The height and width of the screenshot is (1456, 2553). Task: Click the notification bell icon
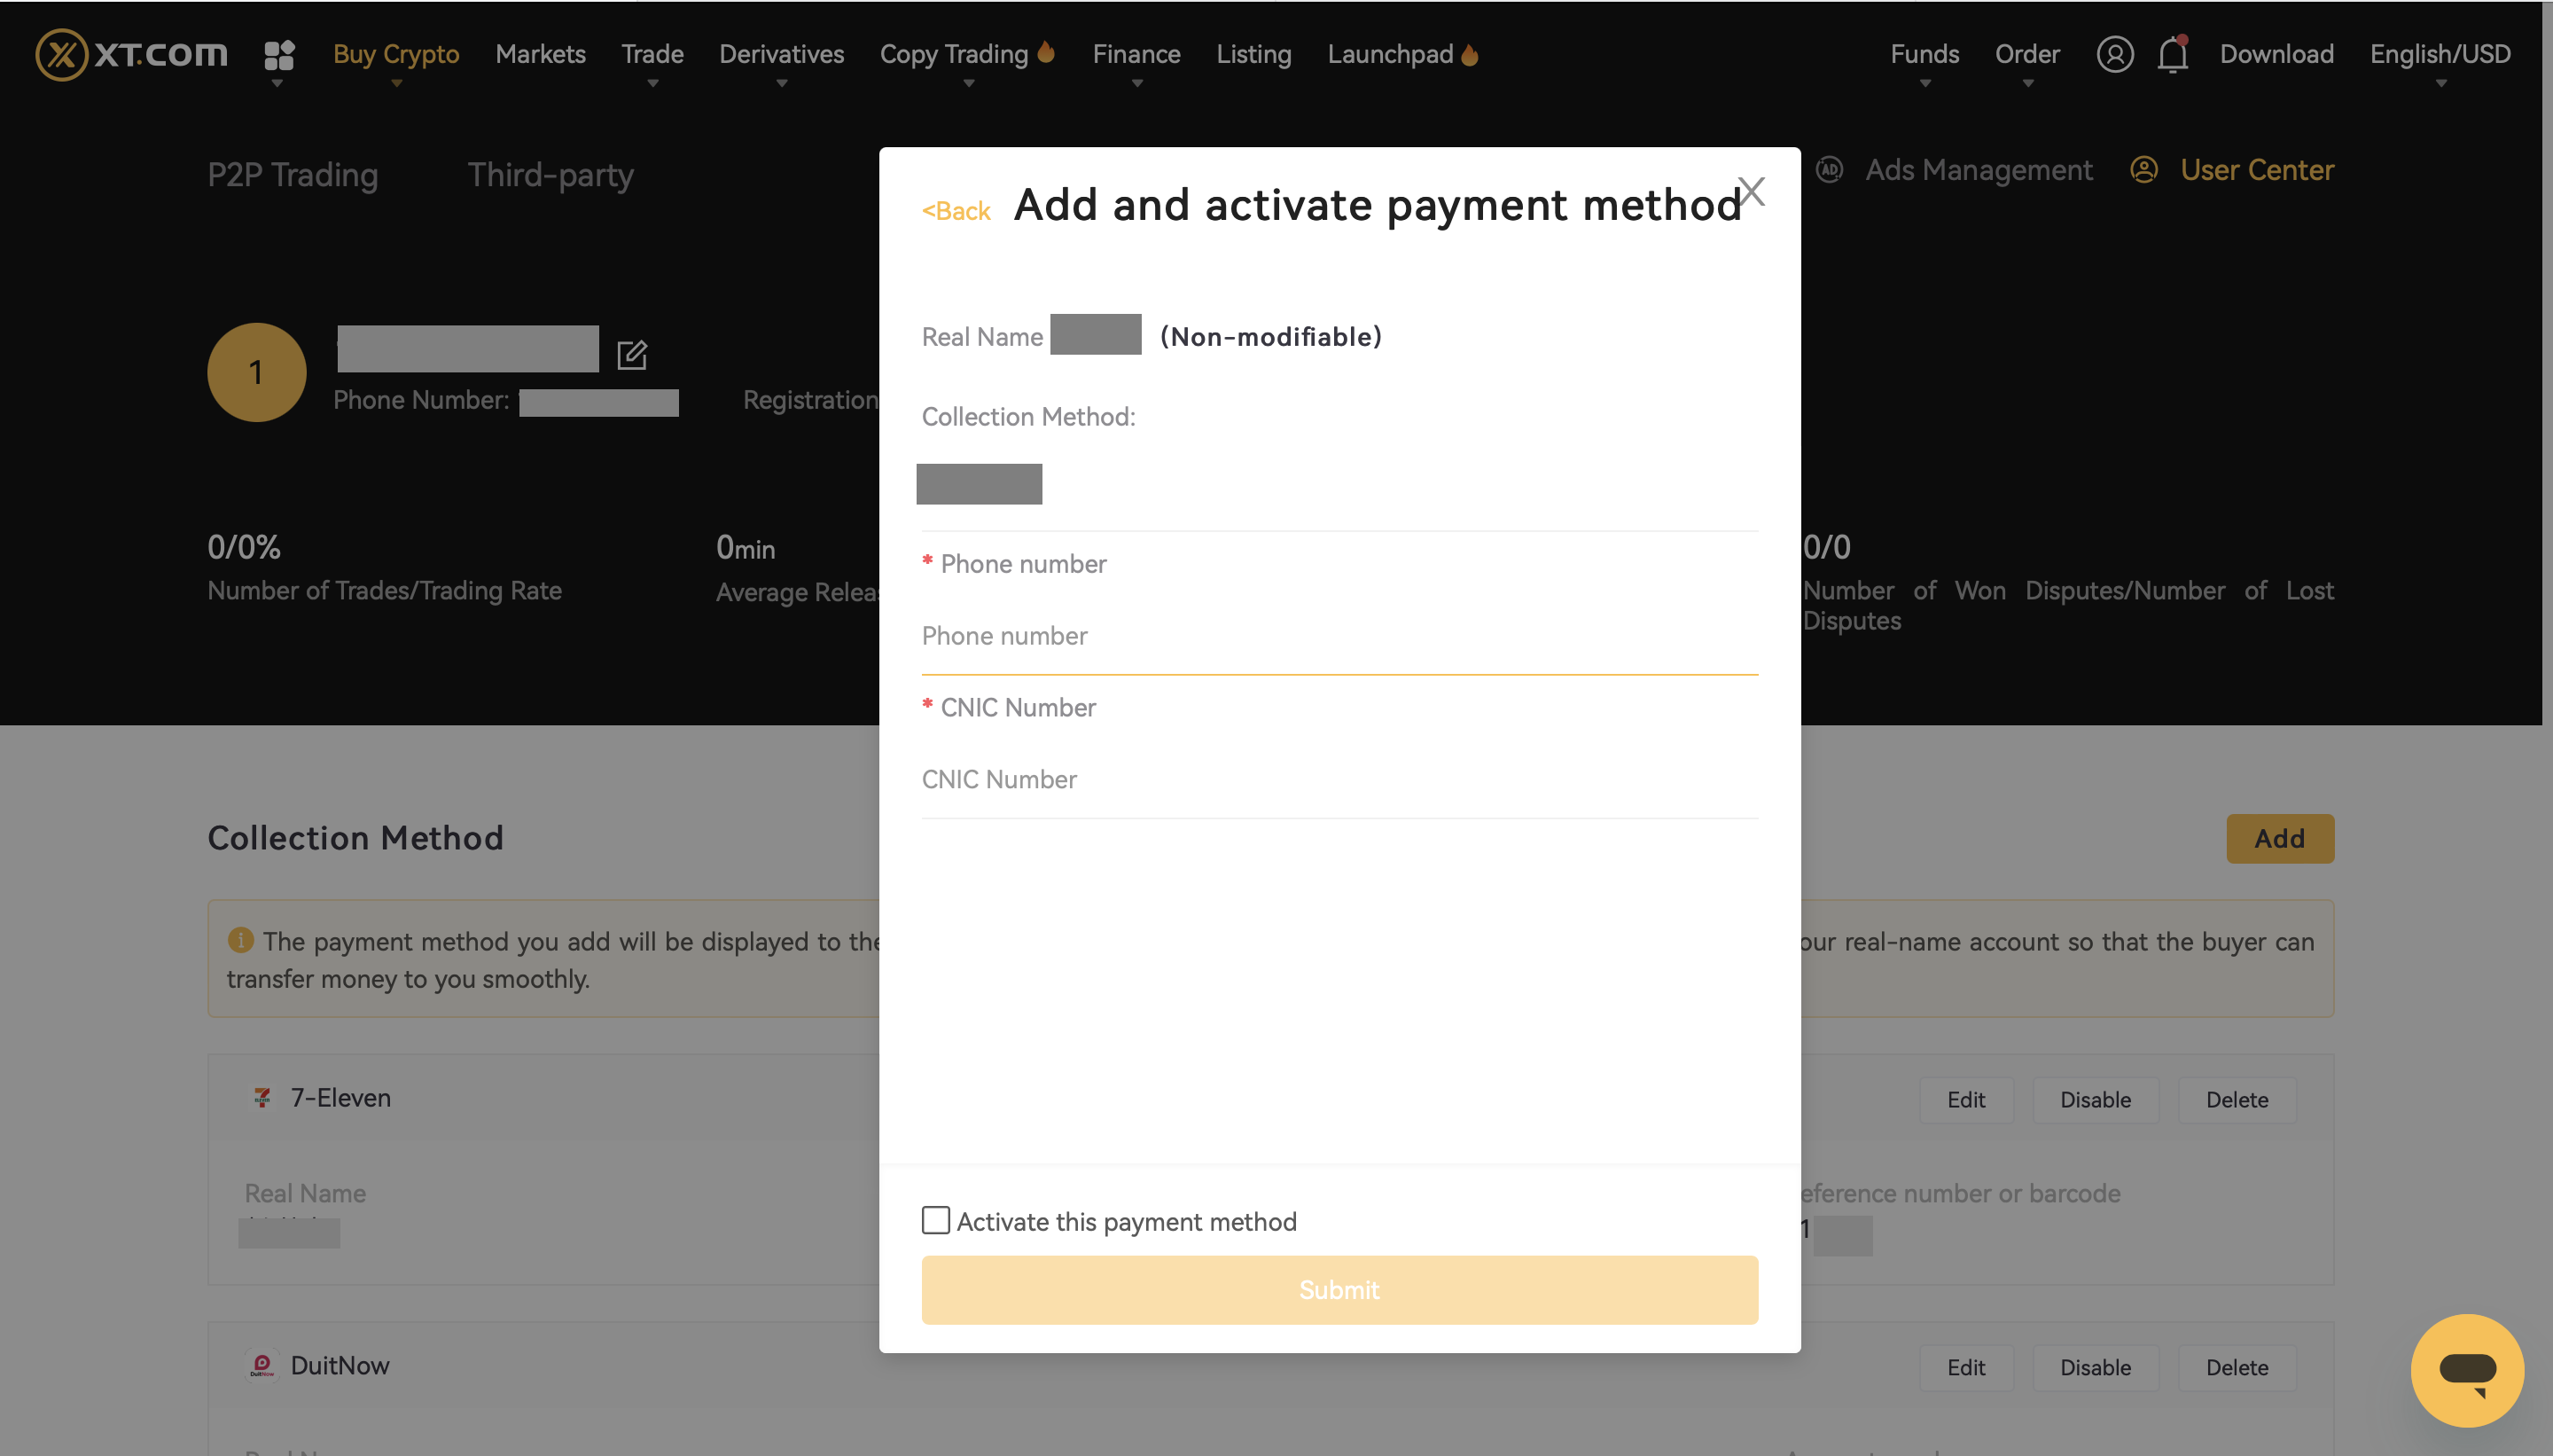coord(2172,54)
